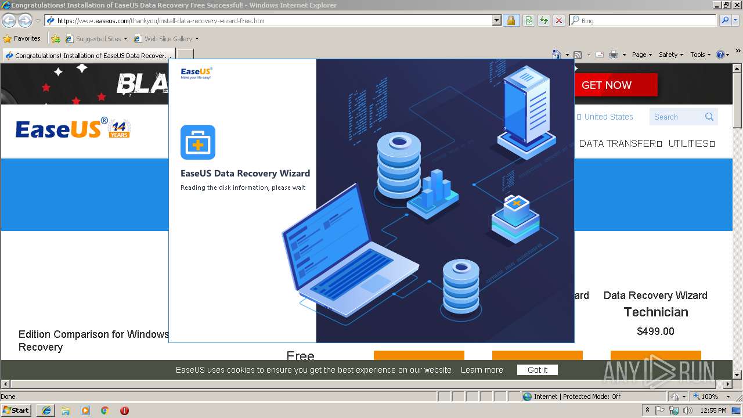
Task: Select the United States region link
Action: 608,117
